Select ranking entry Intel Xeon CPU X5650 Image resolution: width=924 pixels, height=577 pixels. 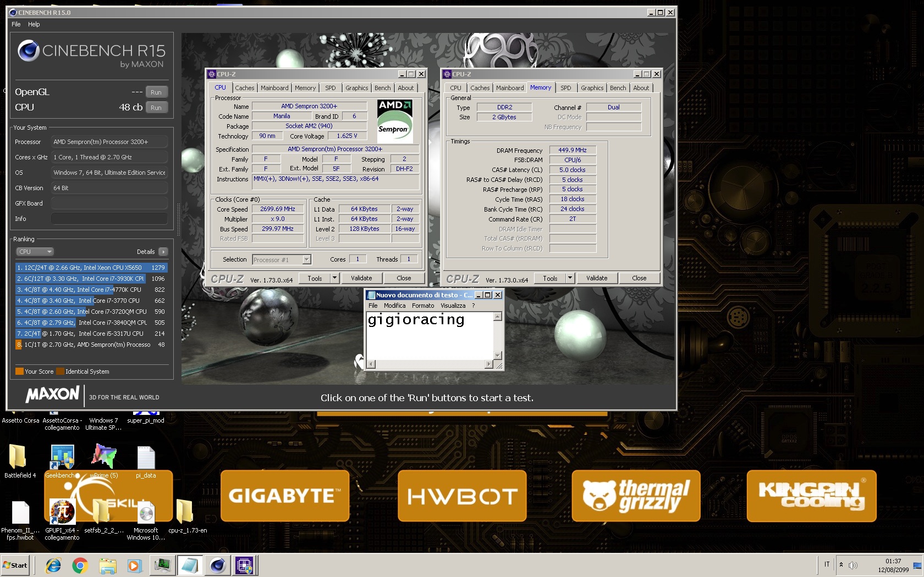pos(91,268)
